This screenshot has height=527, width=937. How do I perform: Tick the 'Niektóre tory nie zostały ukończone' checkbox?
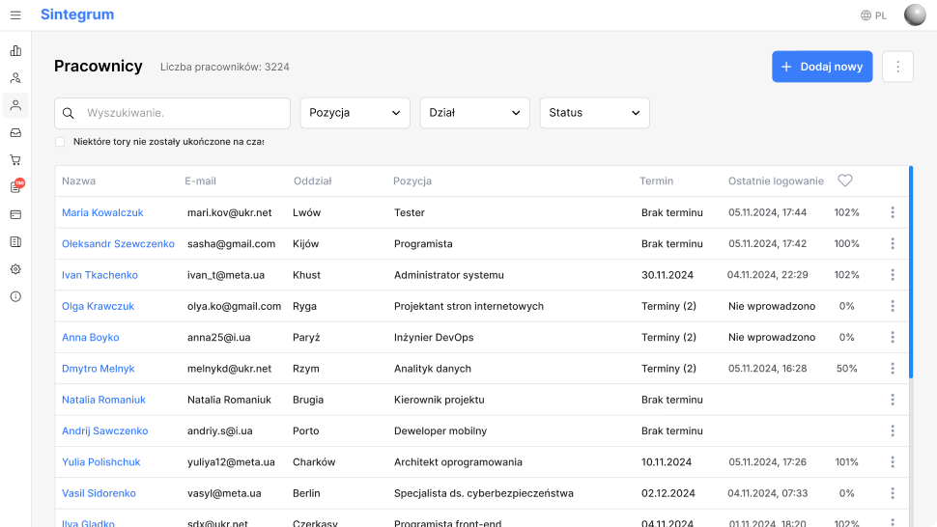tap(60, 142)
